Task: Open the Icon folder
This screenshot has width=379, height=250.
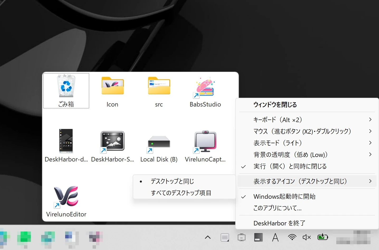Action: pyautogui.click(x=113, y=86)
